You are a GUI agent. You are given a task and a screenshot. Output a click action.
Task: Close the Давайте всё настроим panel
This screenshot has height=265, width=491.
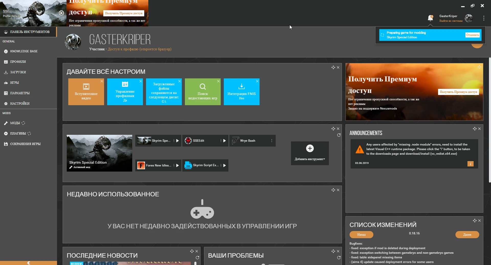(x=338, y=67)
